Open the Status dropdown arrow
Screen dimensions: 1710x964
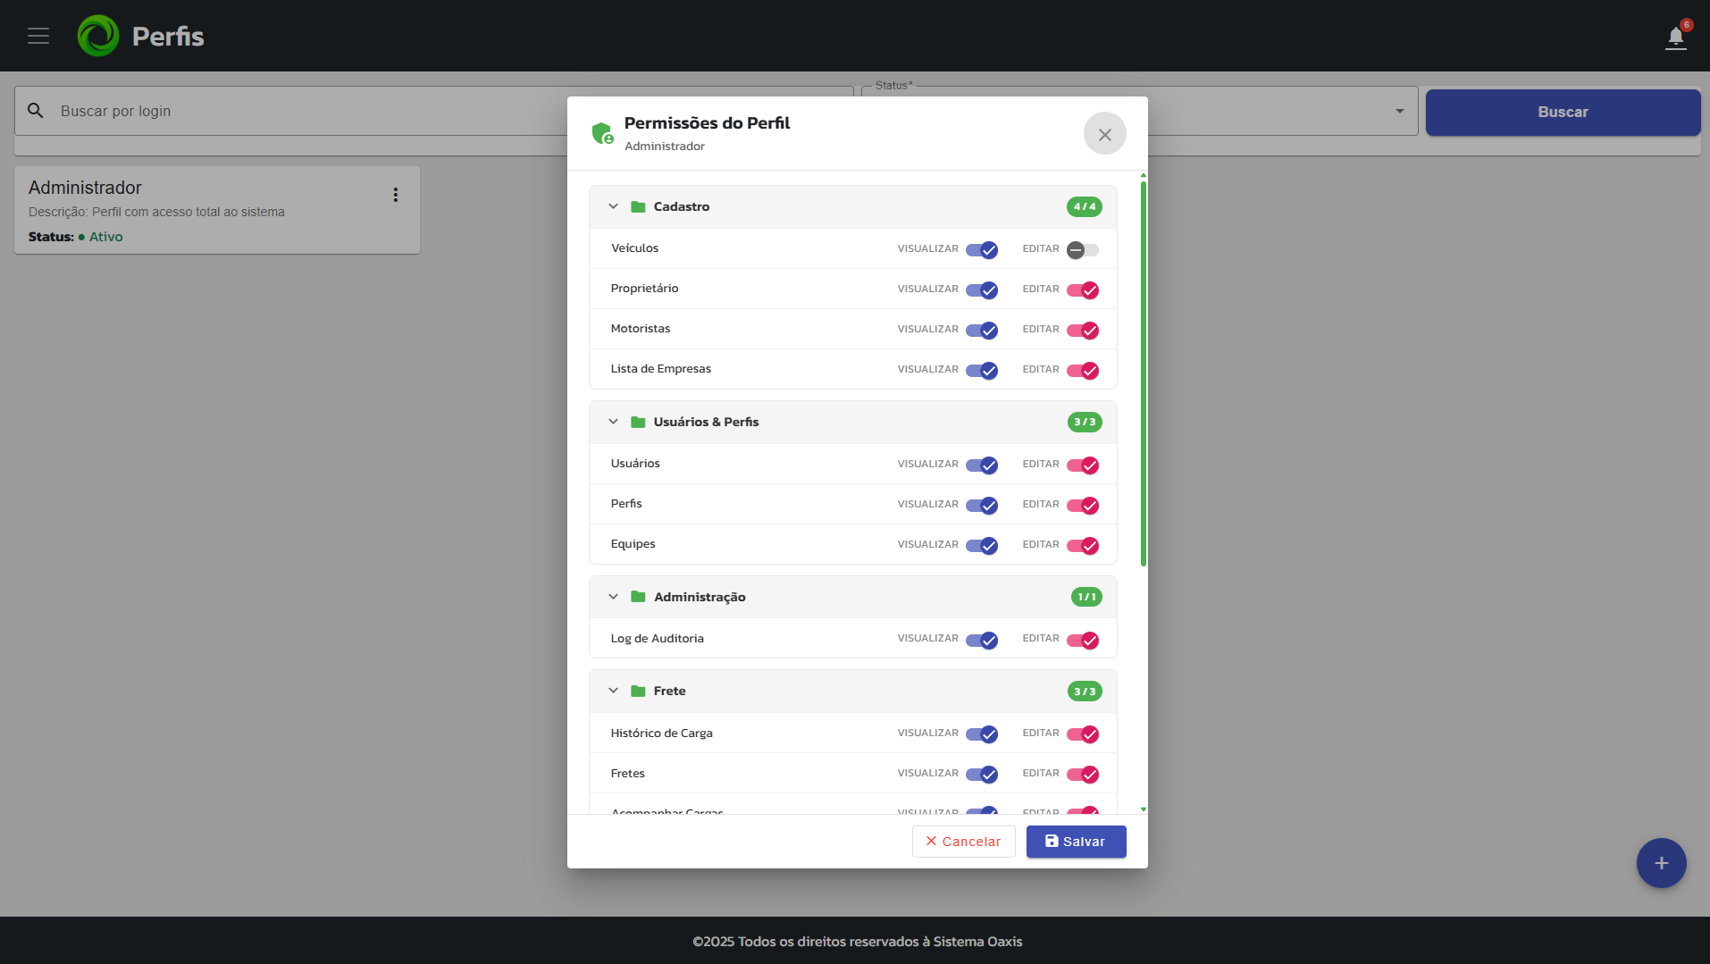tap(1399, 112)
